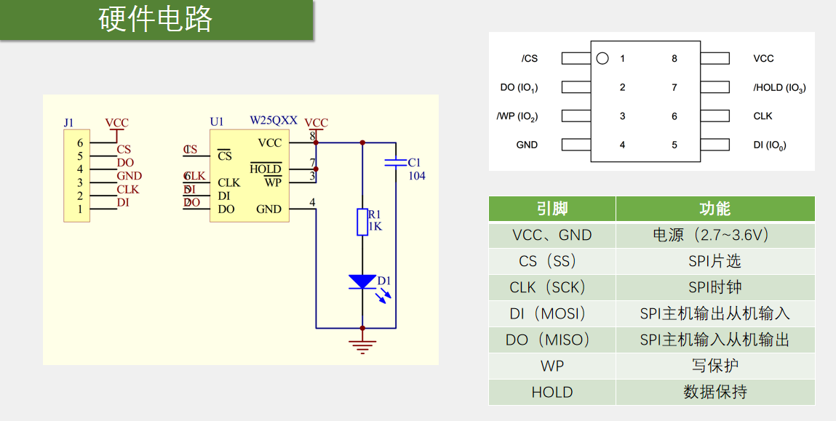Select the CLK（SCK）table cell
The image size is (836, 421).
[552, 287]
